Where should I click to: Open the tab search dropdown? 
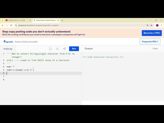coord(2,20)
